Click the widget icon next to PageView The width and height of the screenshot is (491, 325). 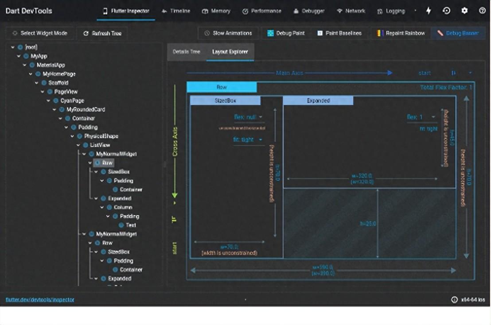[x=50, y=92]
